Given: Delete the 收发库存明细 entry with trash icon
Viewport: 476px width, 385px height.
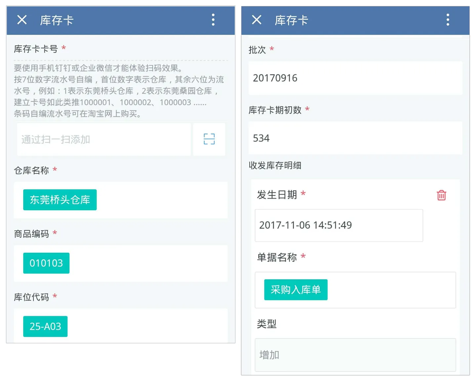Looking at the screenshot, I should pyautogui.click(x=441, y=195).
